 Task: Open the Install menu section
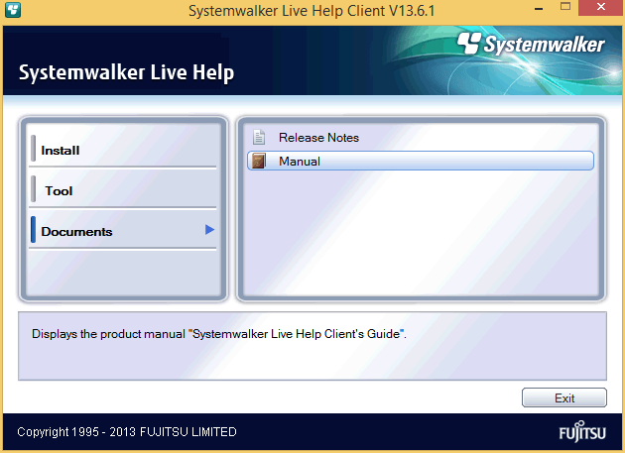coord(123,151)
